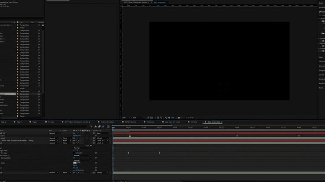Screen dimensions: 325x182
Task: Toggle the viewer mask visibility icon
Action: click(x=155, y=118)
